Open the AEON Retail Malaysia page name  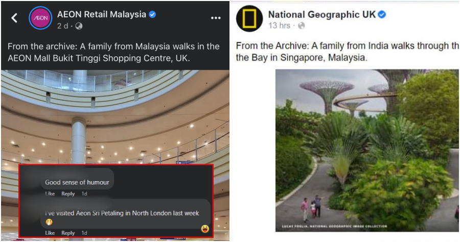point(102,14)
